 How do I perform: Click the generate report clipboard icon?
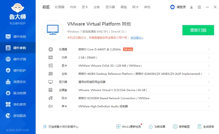point(200,127)
